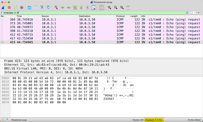Expand the Ethernet II tree item

click(2, 65)
